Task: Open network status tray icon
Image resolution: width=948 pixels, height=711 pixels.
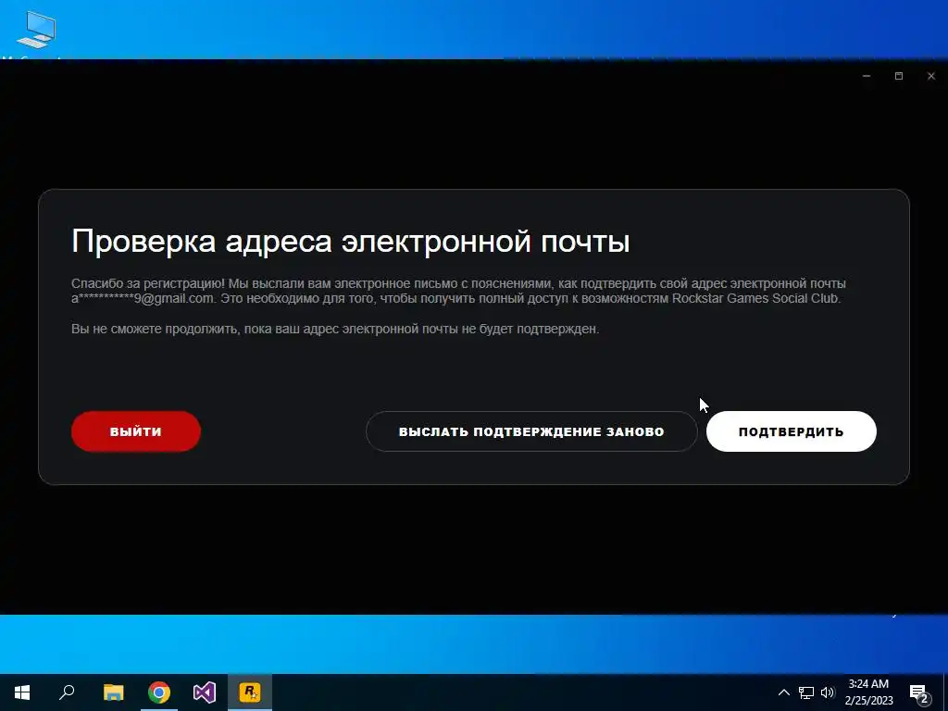Action: click(806, 692)
